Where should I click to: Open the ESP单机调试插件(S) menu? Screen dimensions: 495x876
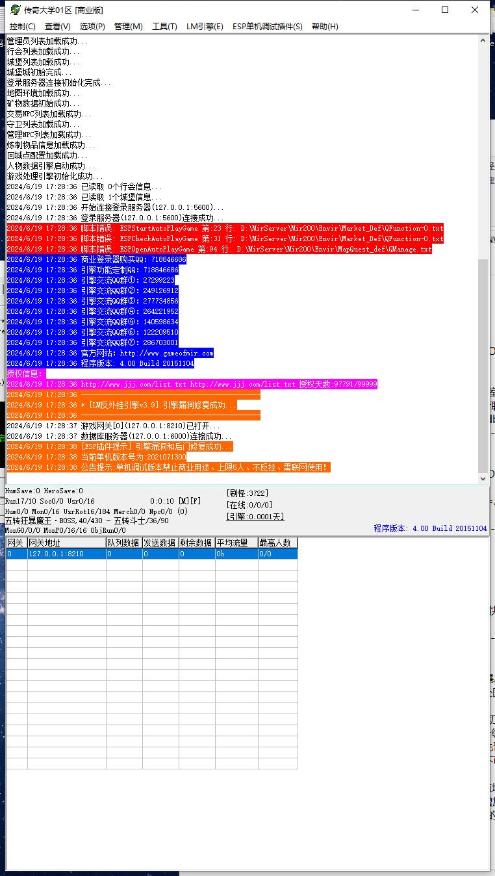[x=268, y=27]
